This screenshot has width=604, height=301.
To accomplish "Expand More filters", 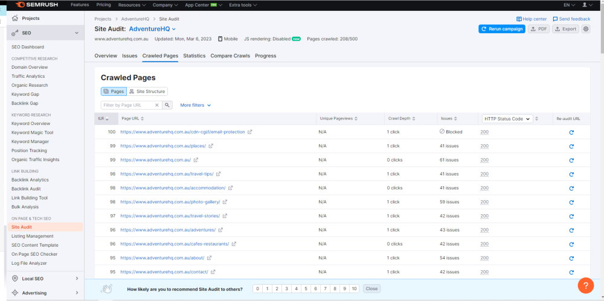I will (195, 105).
